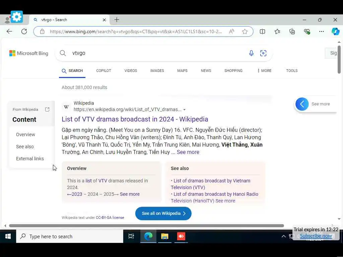
Task: Open a new tab with the plus icon
Action: [x=117, y=20]
